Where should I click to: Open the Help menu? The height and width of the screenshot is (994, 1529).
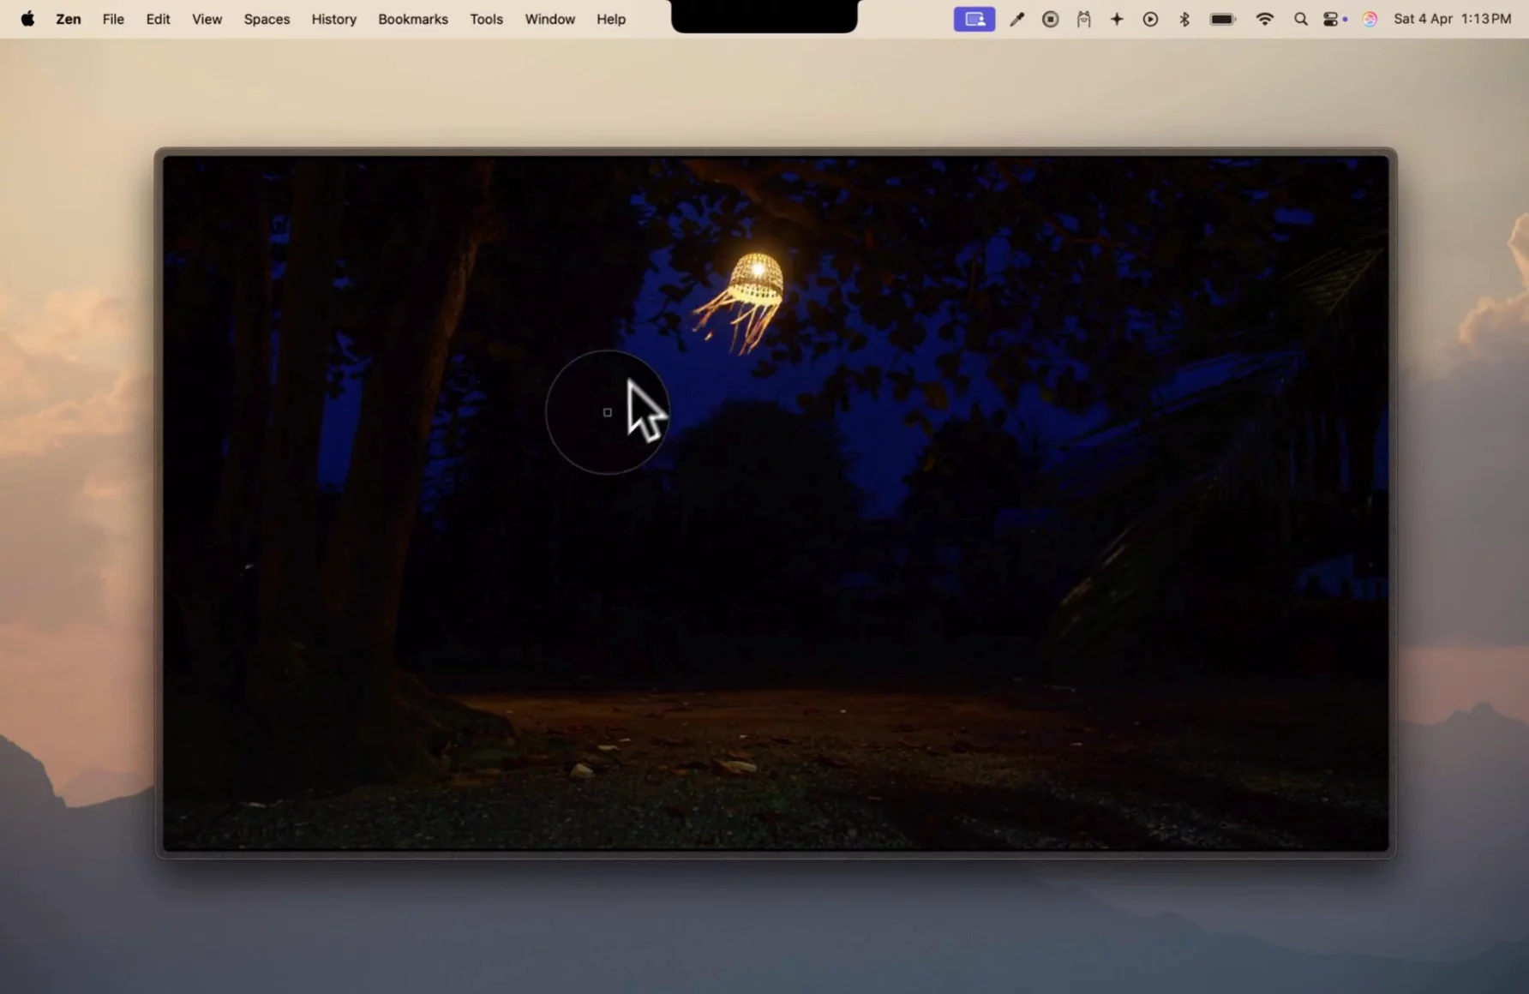[x=611, y=19]
